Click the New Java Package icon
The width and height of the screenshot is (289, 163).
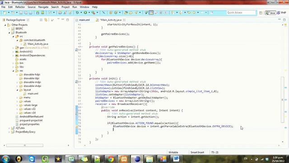(111, 13)
